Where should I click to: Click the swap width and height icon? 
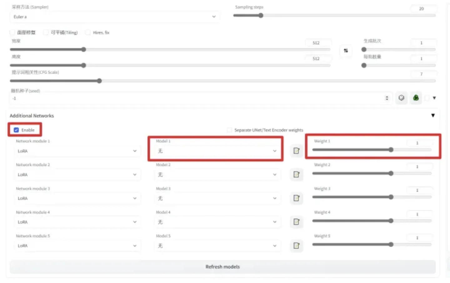346,51
